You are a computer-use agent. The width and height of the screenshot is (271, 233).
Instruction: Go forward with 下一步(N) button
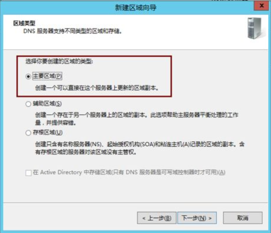click(x=197, y=218)
